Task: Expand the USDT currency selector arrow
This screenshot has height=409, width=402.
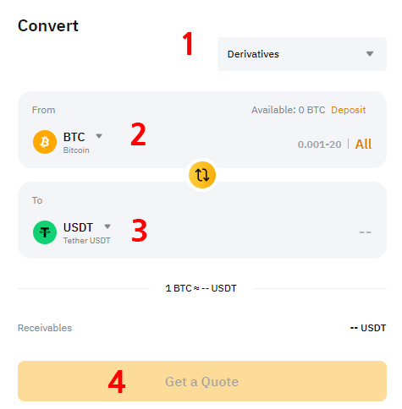Action: (x=107, y=226)
